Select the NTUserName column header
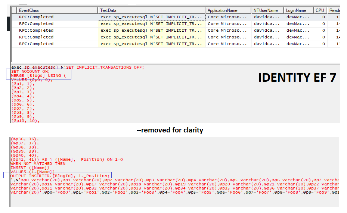Image resolution: width=347 pixels, height=213 pixels. 268,10
